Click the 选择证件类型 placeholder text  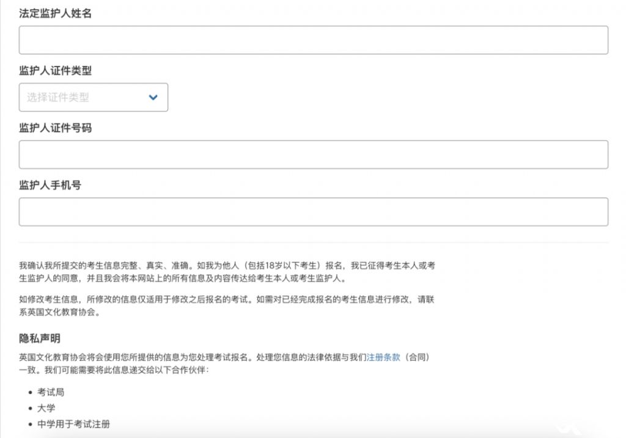point(58,97)
